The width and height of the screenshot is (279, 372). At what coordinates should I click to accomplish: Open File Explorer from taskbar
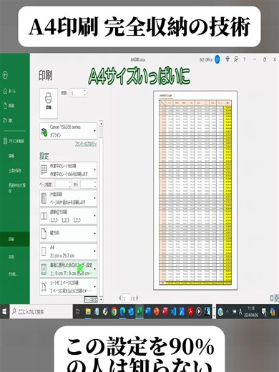coord(88,311)
